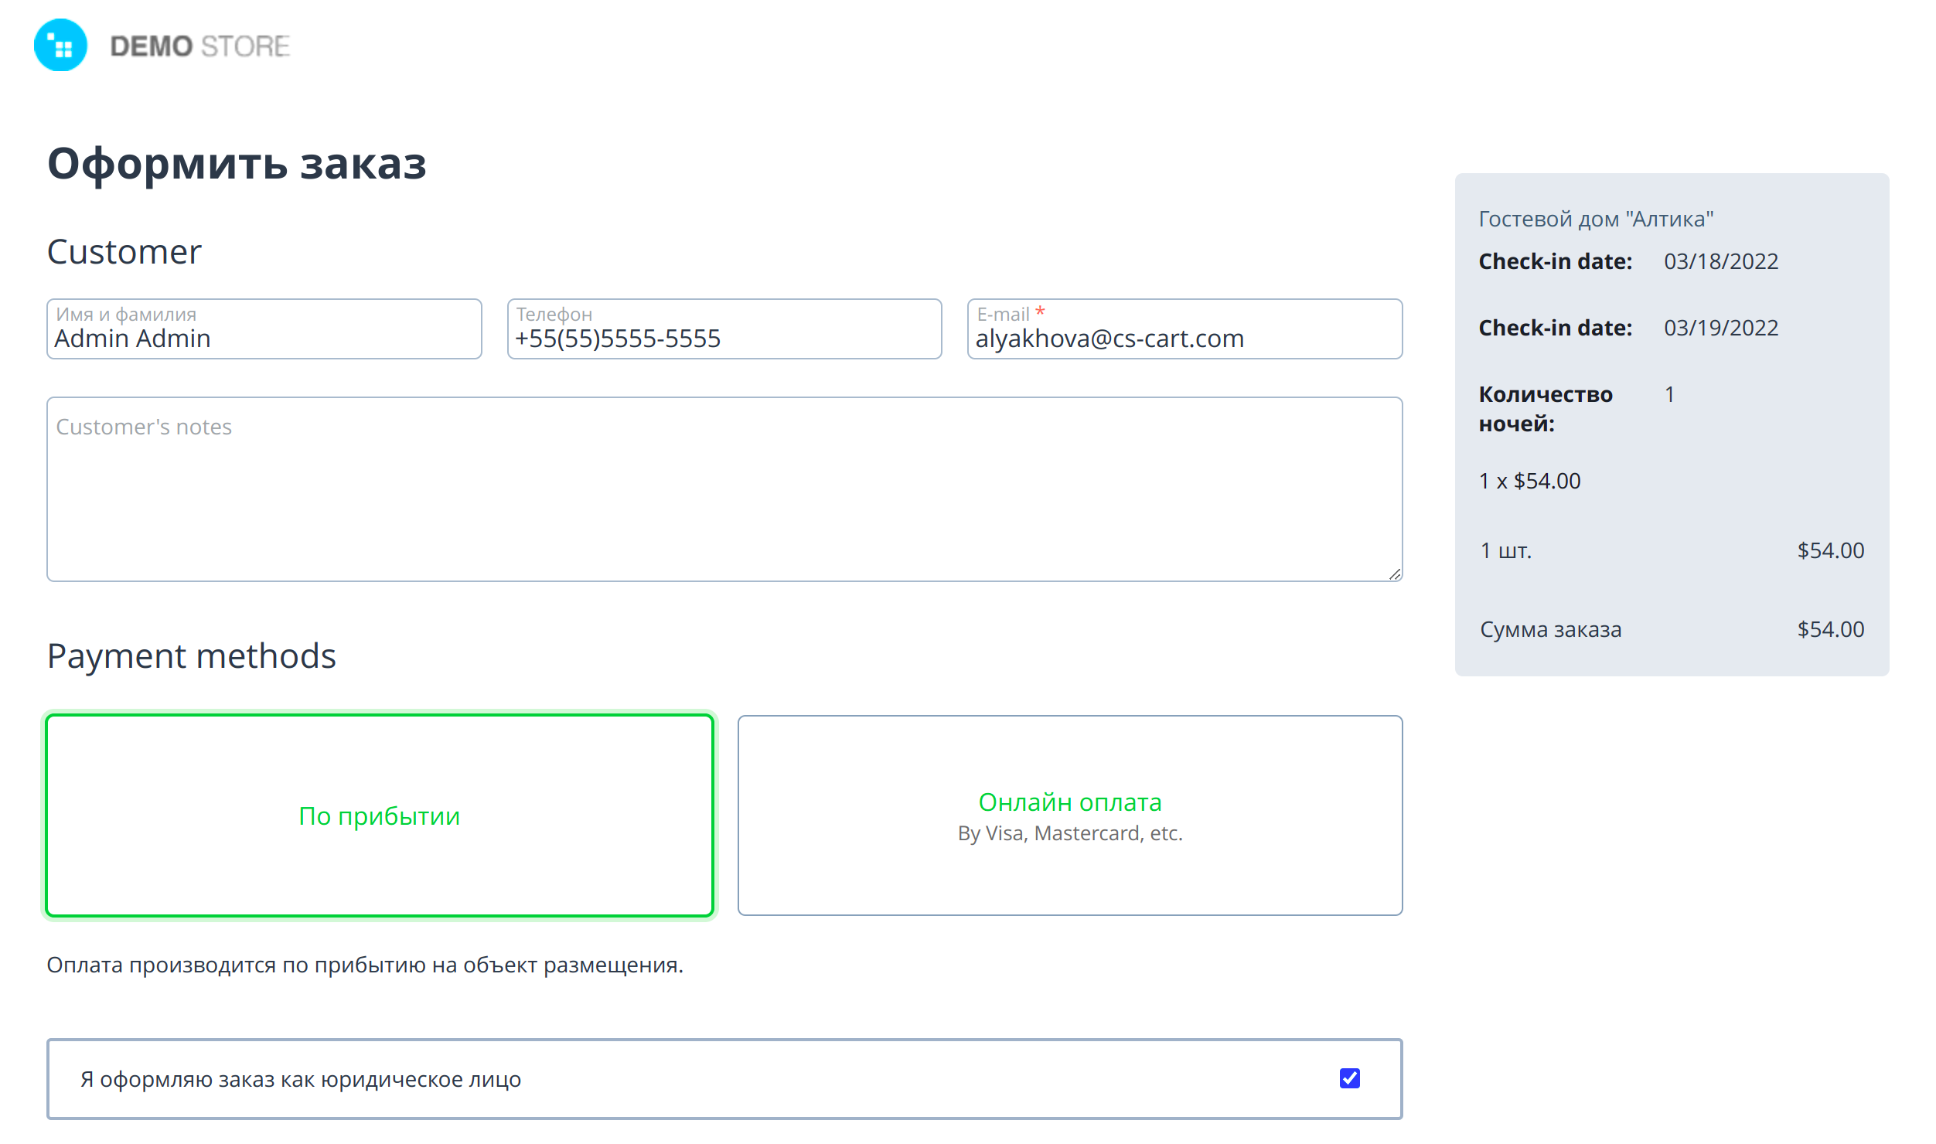Focus the name field containing Admin Admin
The image size is (1936, 1144).
263,338
